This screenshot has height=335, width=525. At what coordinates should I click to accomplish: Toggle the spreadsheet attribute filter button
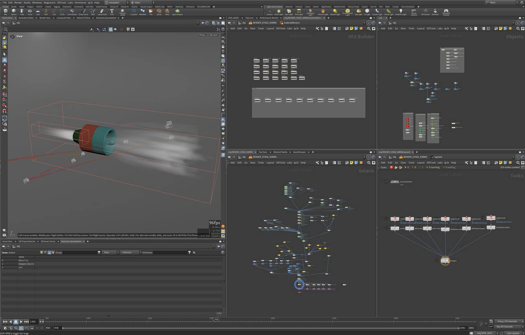189,252
